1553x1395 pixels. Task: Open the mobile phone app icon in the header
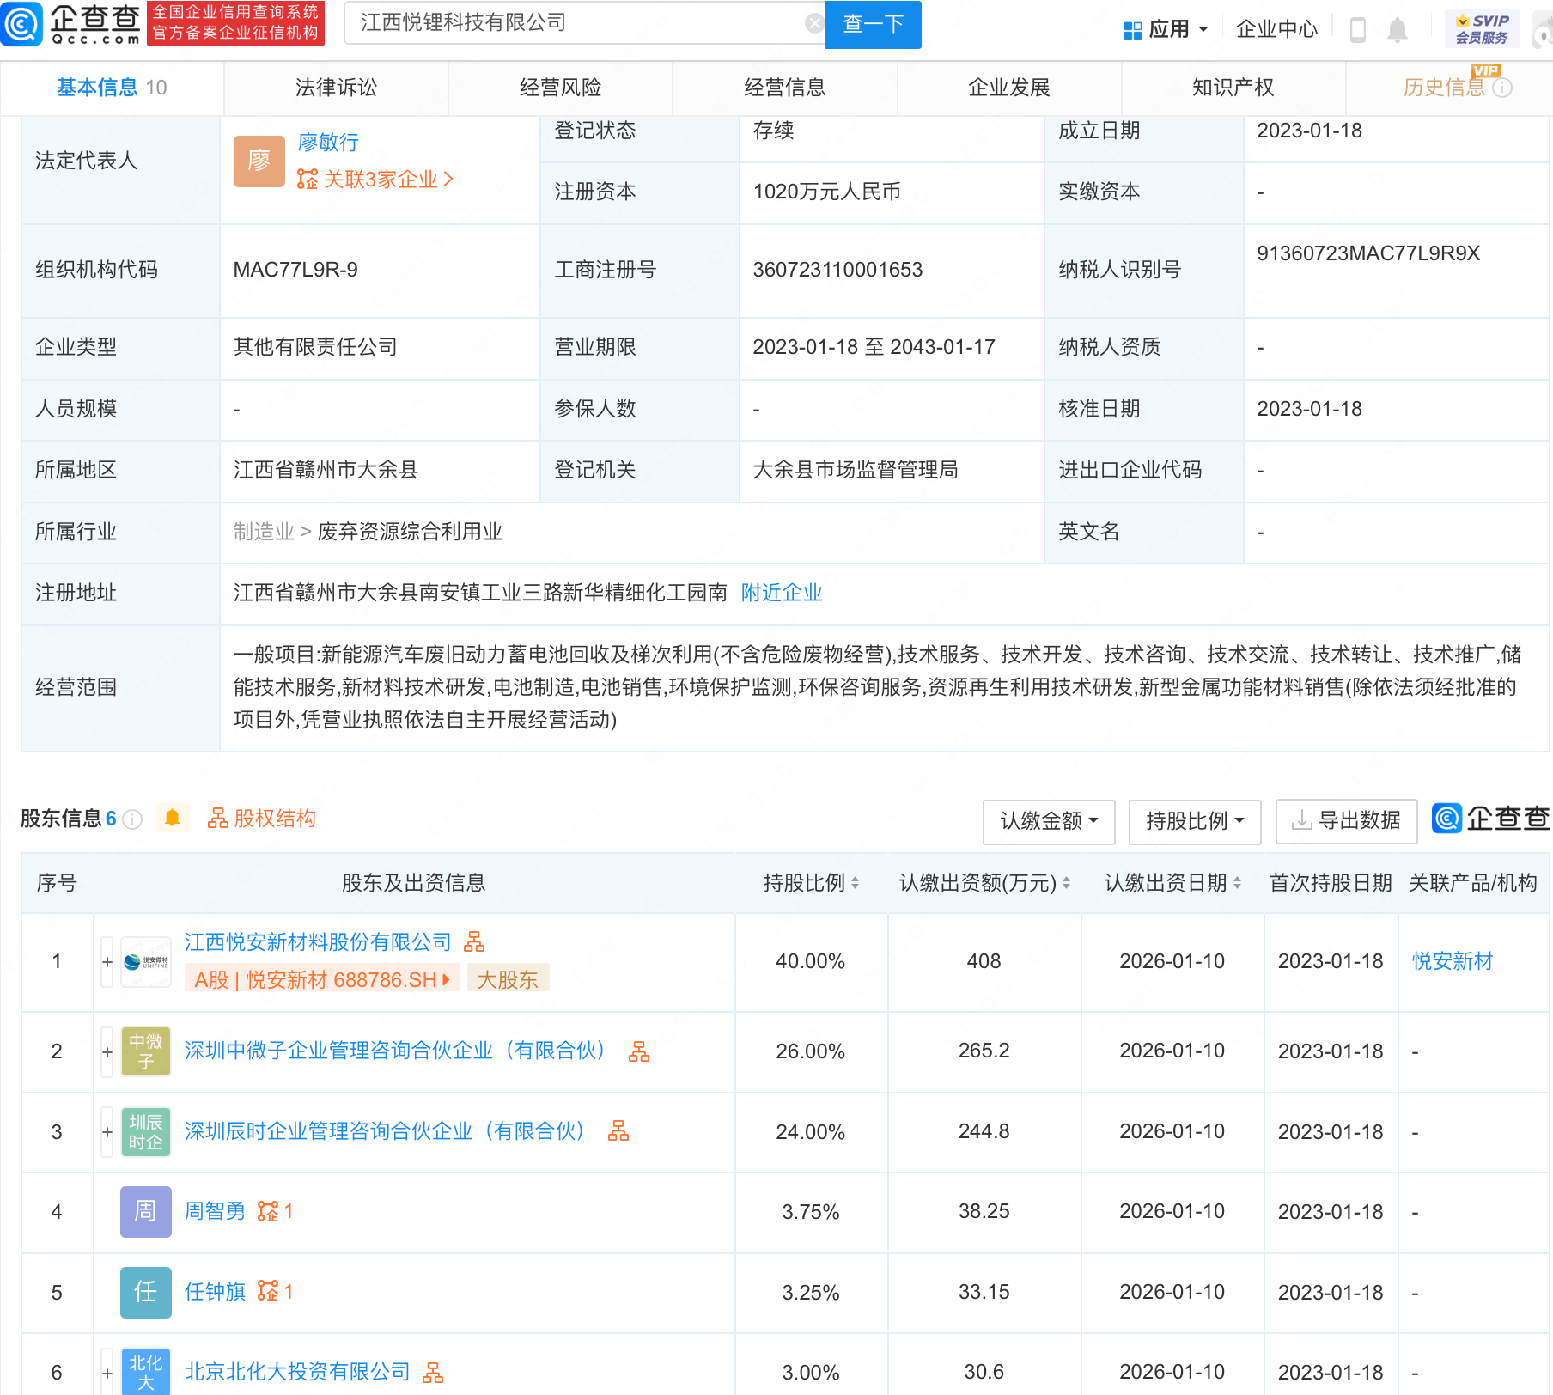[1358, 30]
